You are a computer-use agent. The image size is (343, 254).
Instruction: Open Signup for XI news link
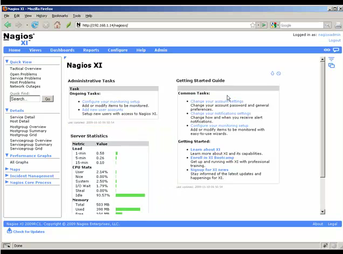pyautogui.click(x=209, y=170)
